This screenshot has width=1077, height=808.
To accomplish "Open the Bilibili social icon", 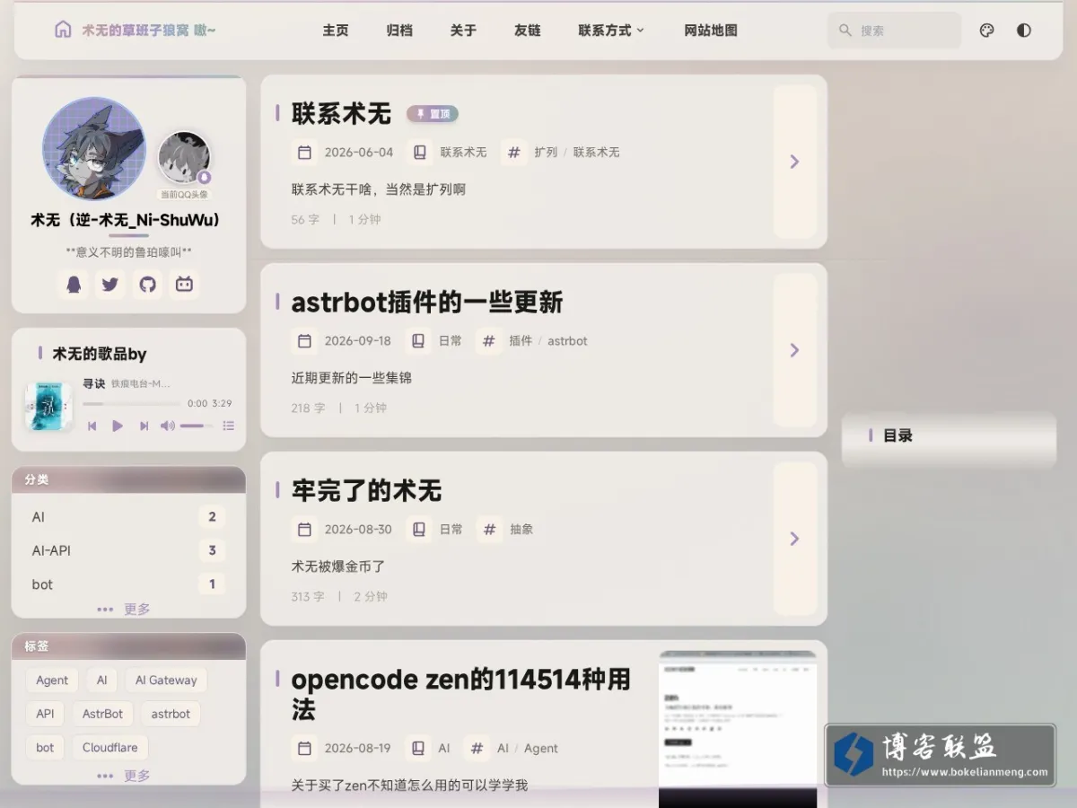I will pyautogui.click(x=185, y=285).
